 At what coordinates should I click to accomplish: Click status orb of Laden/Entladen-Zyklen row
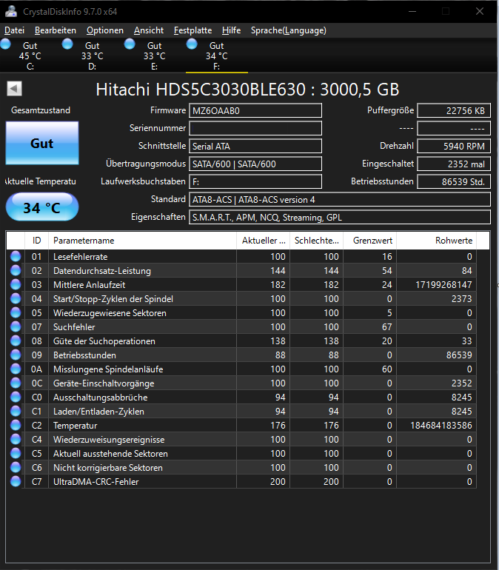(16, 411)
